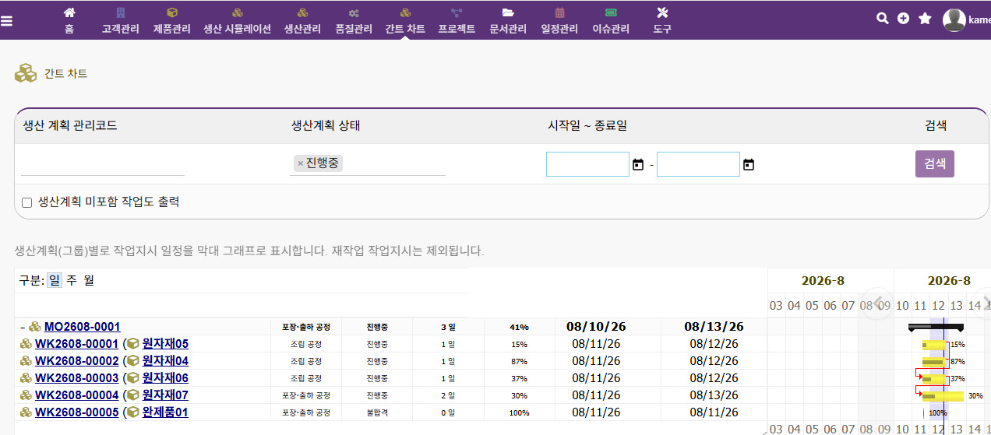Click the 30% gantt progress bar
This screenshot has width=991, height=435.
[943, 395]
